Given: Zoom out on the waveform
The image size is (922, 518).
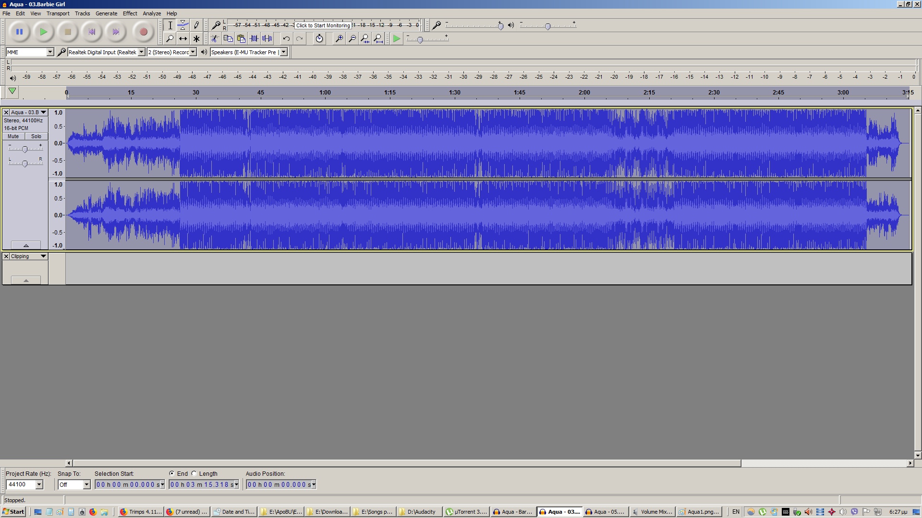Looking at the screenshot, I should pyautogui.click(x=352, y=38).
